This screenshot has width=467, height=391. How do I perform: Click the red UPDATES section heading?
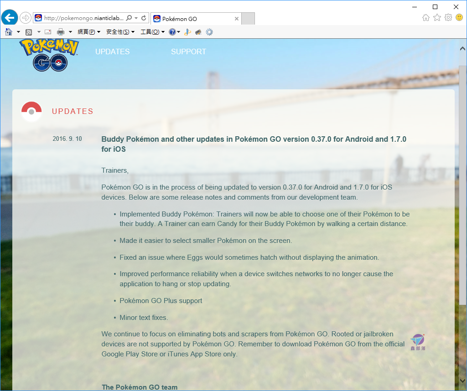click(x=73, y=111)
